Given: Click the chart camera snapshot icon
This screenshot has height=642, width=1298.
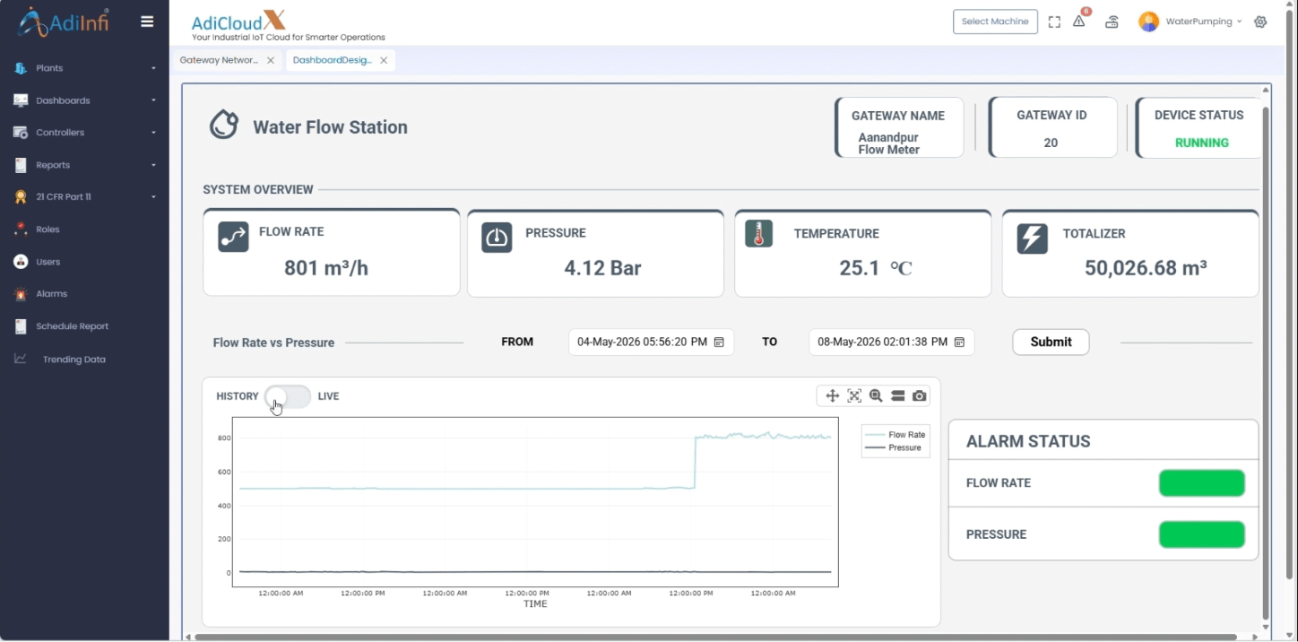Looking at the screenshot, I should 919,395.
